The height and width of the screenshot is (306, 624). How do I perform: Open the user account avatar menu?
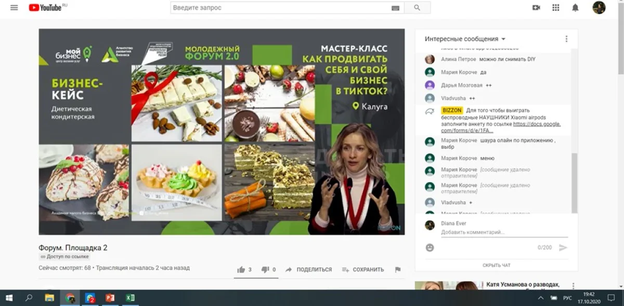click(599, 8)
